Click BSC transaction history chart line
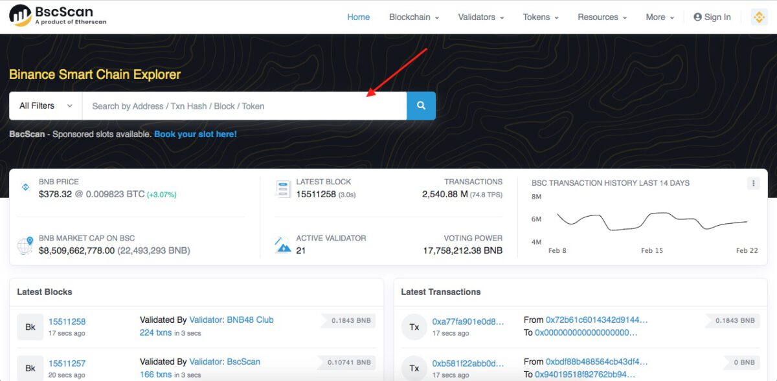The image size is (777, 381). (x=652, y=221)
